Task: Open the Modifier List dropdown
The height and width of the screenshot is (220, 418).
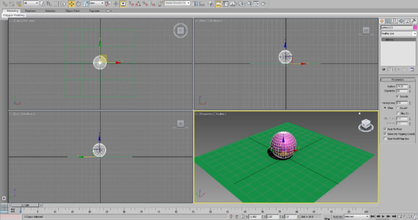Action: 398,34
